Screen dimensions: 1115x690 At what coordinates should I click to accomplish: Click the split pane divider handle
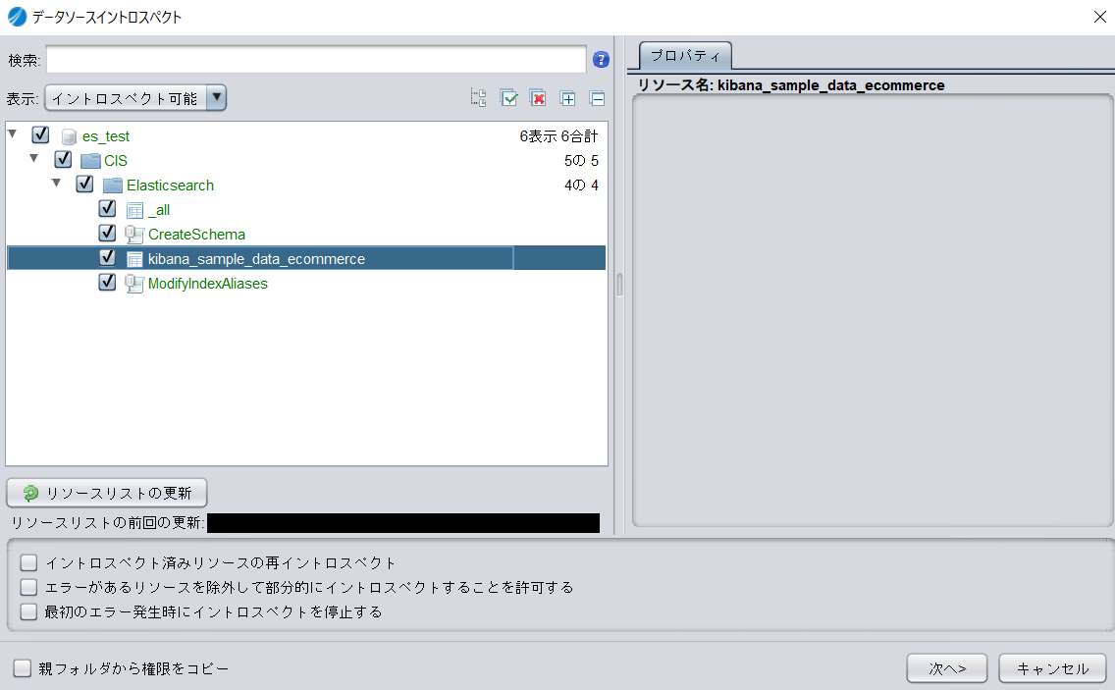click(619, 286)
